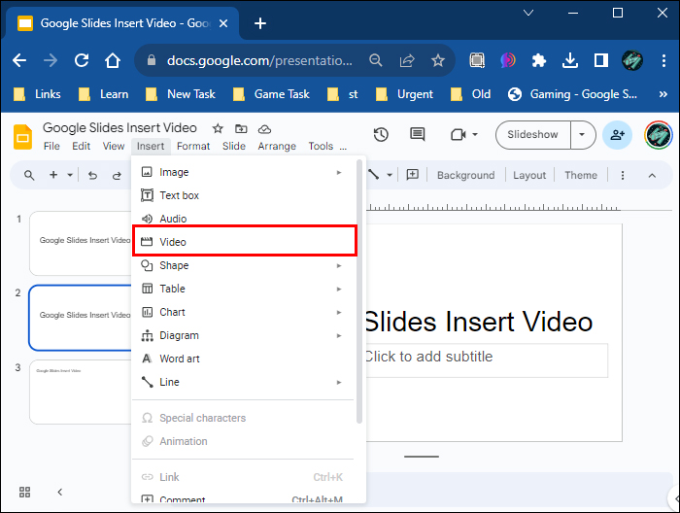Collapse the toolbar with up chevron
This screenshot has height=513, width=680.
point(652,176)
